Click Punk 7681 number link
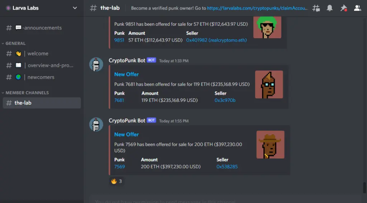The width and height of the screenshot is (367, 203). [119, 100]
